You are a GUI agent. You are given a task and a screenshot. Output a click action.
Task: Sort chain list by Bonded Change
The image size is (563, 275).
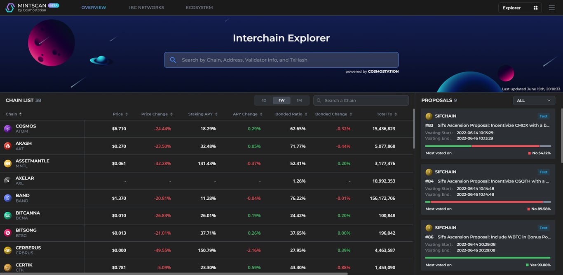(333, 114)
